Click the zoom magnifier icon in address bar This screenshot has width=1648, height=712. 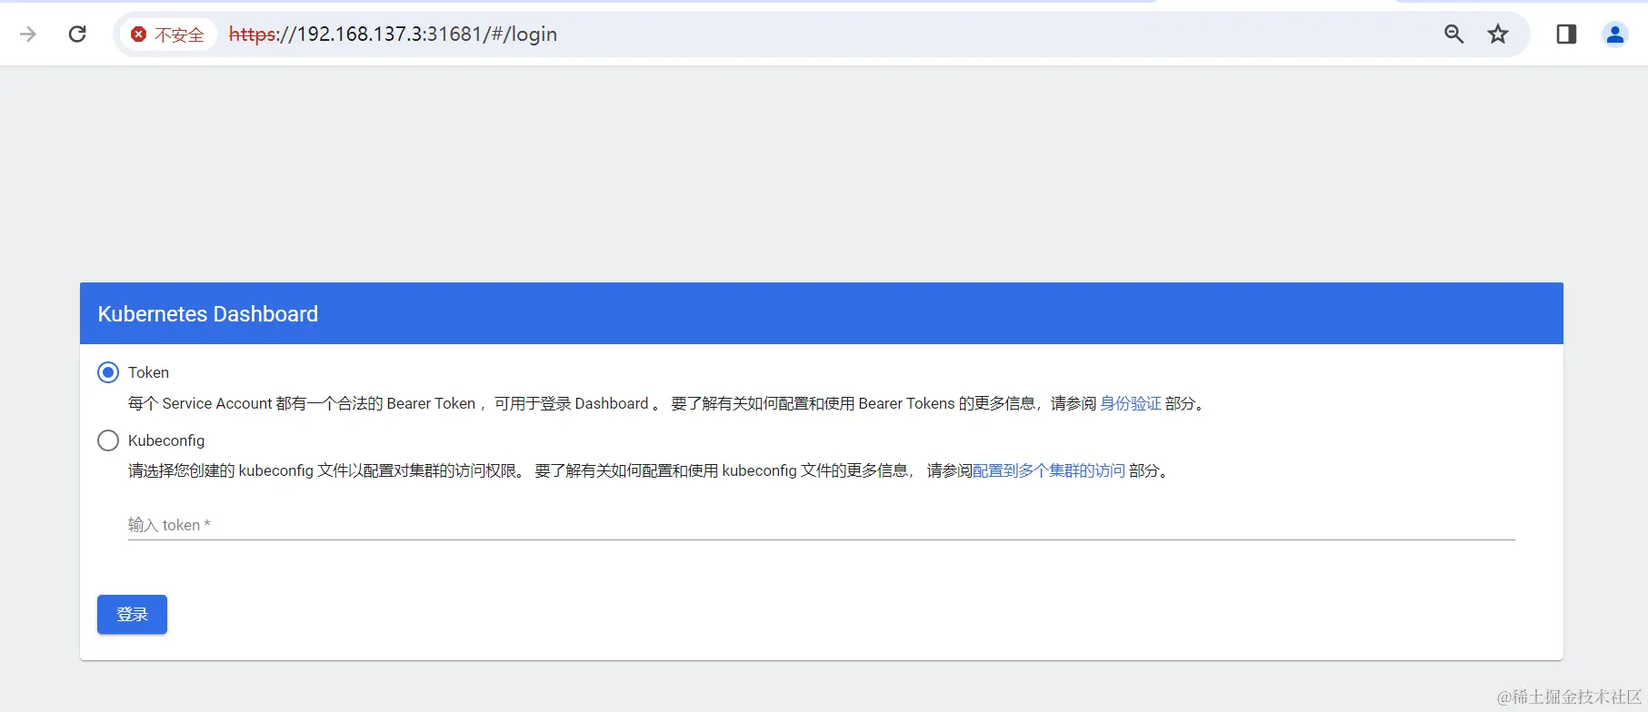[1453, 35]
